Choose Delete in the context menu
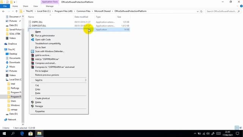The width and height of the screenshot is (243, 137). tap(38, 102)
